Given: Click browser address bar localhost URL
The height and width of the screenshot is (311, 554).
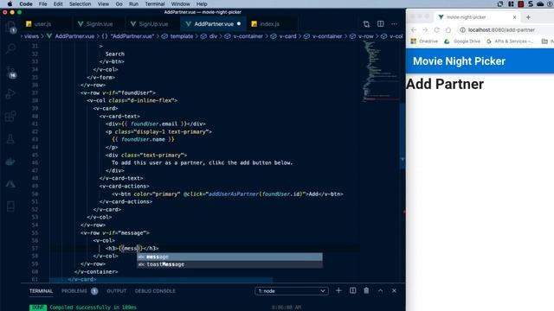Looking at the screenshot, I should coord(501,30).
